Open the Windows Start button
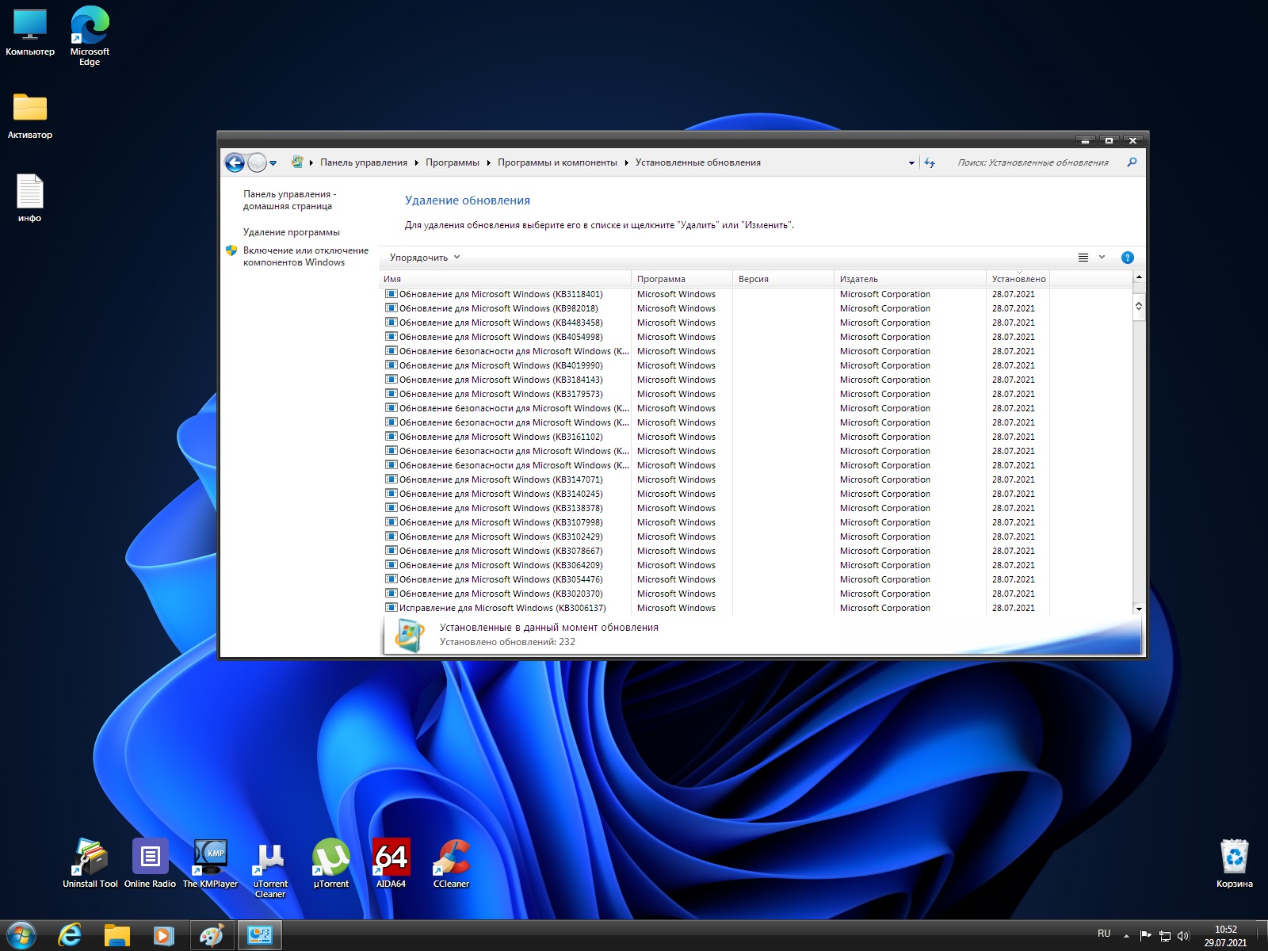 click(x=21, y=936)
